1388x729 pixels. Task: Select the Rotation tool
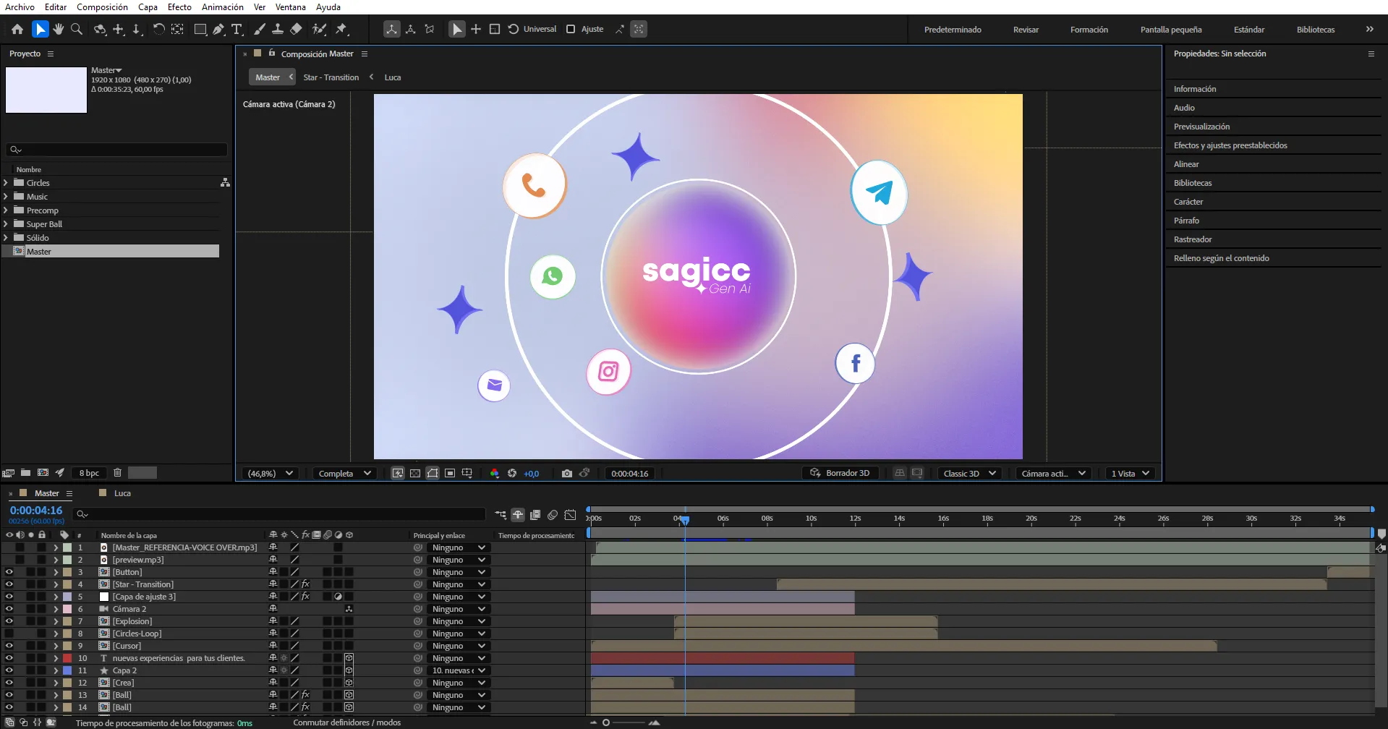click(158, 29)
